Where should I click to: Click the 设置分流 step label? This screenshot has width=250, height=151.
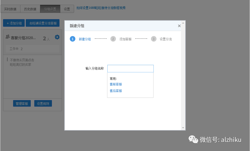[166, 39]
